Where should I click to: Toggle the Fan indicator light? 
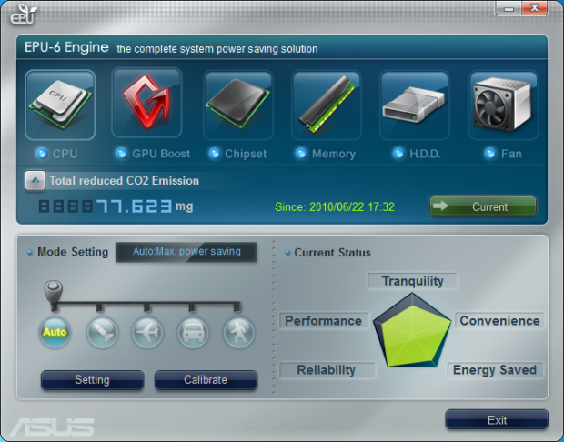click(x=490, y=154)
